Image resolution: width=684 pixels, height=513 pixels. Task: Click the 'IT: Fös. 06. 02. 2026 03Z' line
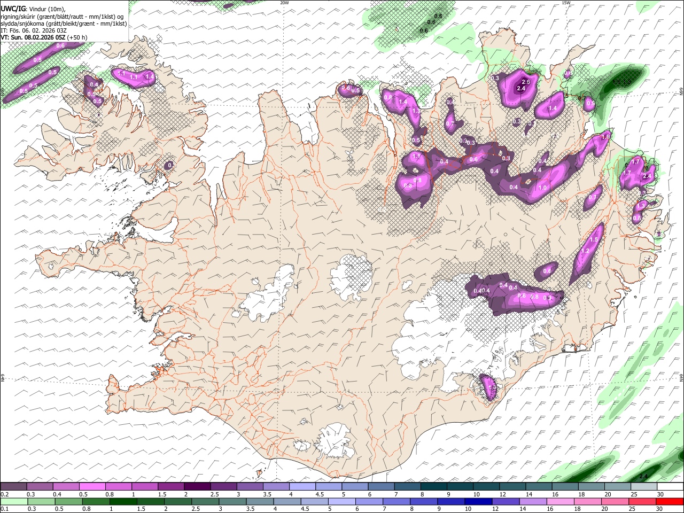(x=34, y=30)
